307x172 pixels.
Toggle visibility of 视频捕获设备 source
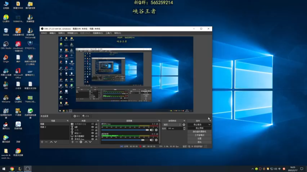pos(92,124)
